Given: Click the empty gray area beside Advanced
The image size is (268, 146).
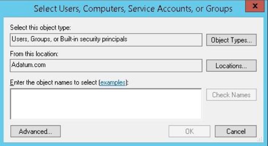Looking at the screenshot, I should 115,131.
